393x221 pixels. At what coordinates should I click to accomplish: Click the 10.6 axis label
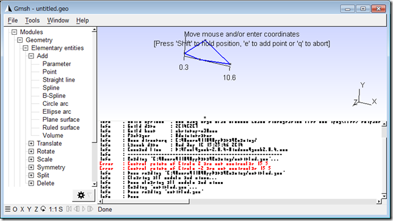coord(229,78)
